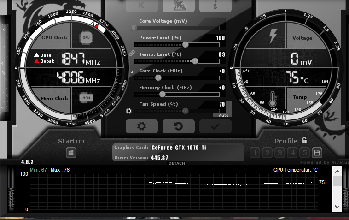The image size is (349, 220).
Task: Click the Memory Clock slider handle
Action: click(x=163, y=95)
